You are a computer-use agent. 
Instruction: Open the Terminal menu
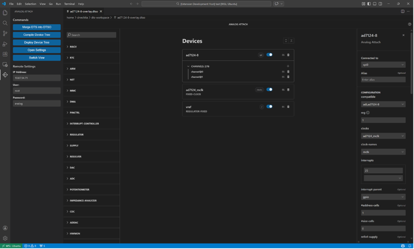click(x=69, y=4)
